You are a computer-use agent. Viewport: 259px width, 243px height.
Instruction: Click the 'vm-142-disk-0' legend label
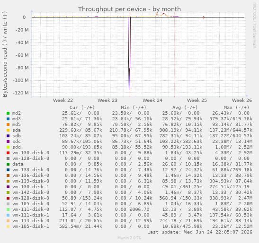tap(31, 193)
